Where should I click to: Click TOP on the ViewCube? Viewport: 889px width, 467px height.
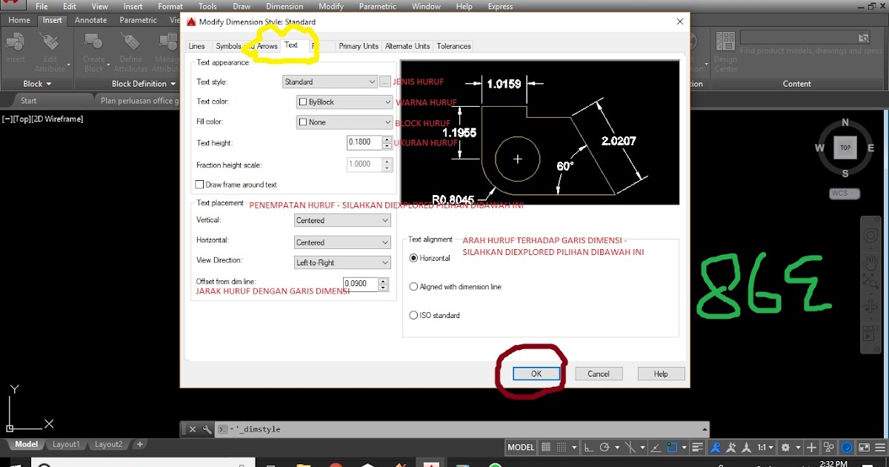845,148
